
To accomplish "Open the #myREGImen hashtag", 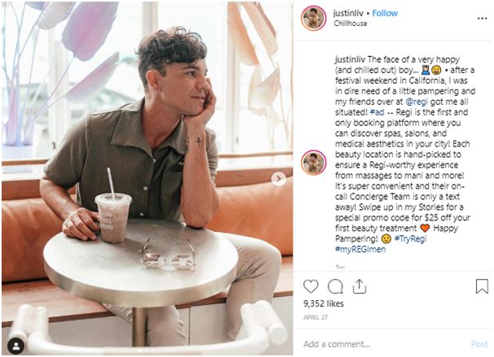I will 360,250.
